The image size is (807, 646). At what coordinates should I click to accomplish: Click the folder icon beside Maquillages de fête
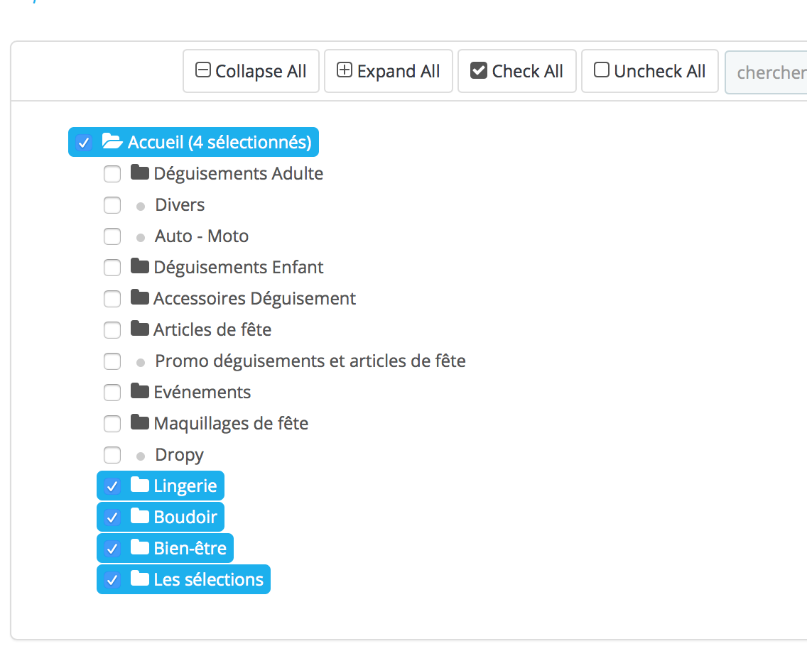pyautogui.click(x=140, y=422)
